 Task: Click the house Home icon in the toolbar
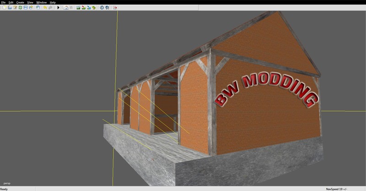point(66,8)
